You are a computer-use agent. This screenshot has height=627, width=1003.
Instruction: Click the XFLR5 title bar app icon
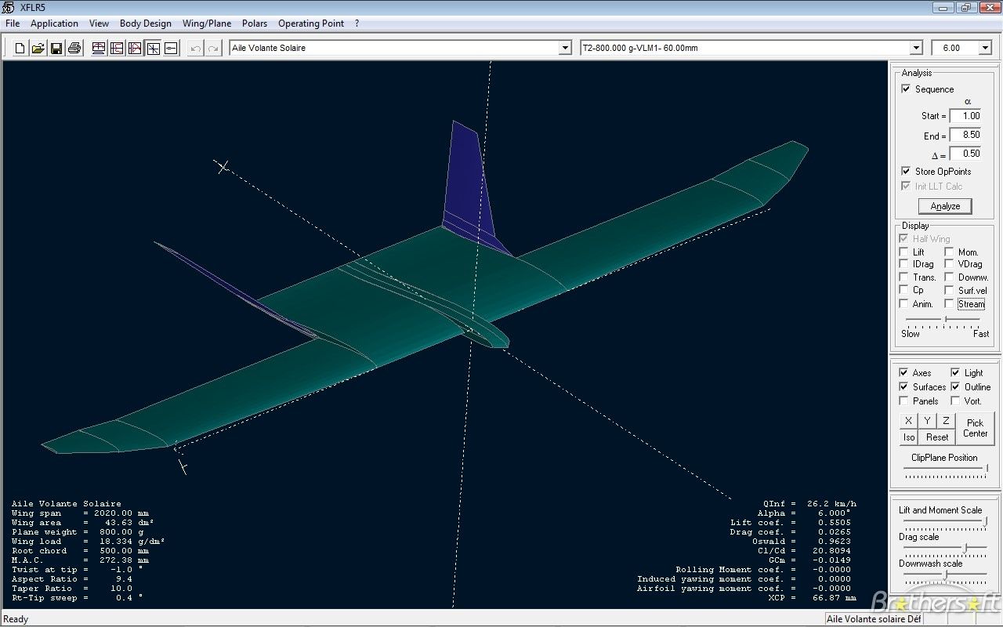pos(10,7)
